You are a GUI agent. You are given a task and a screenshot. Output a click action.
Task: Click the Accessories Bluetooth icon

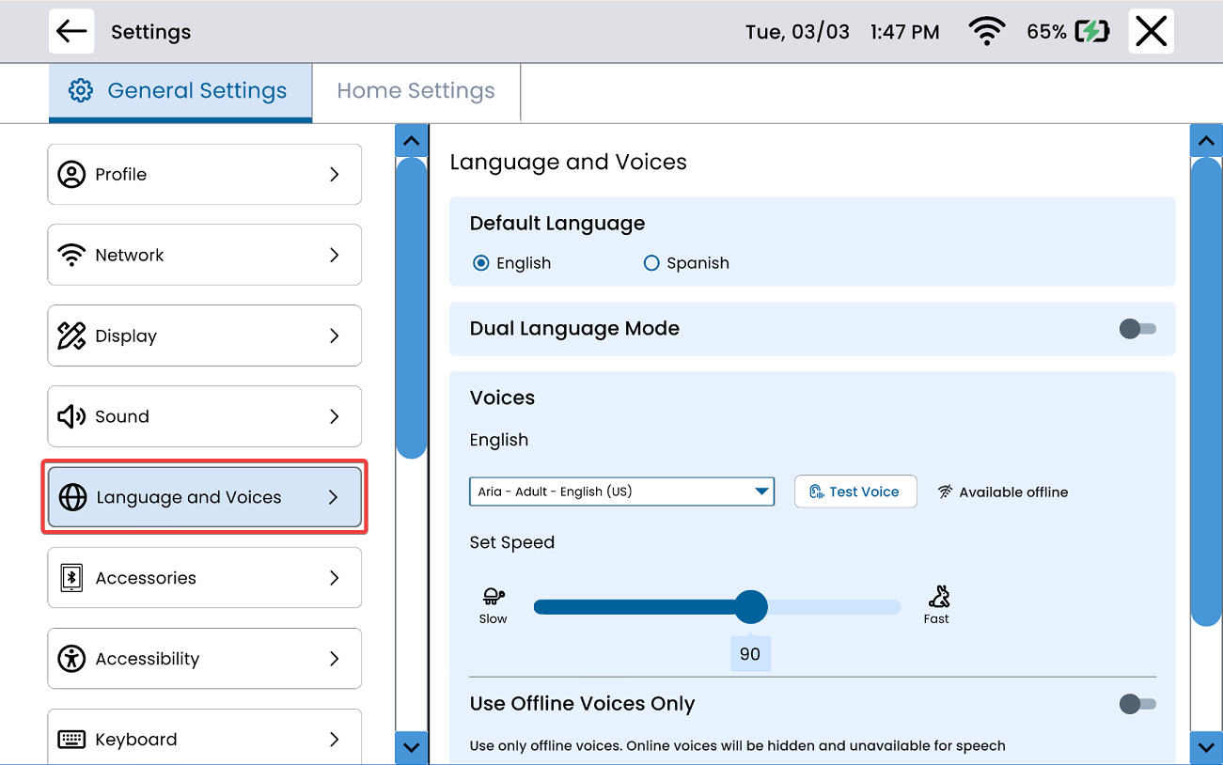point(71,578)
